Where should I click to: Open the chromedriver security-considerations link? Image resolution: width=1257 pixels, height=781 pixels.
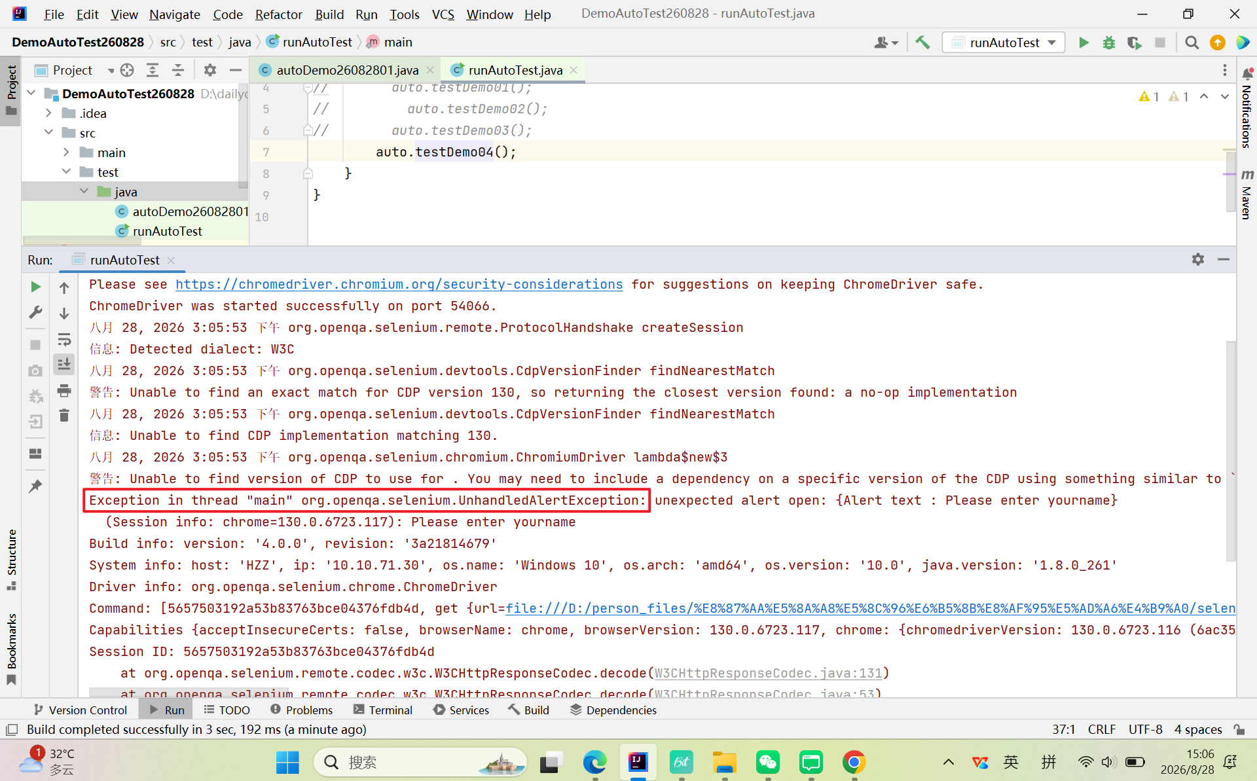[399, 284]
